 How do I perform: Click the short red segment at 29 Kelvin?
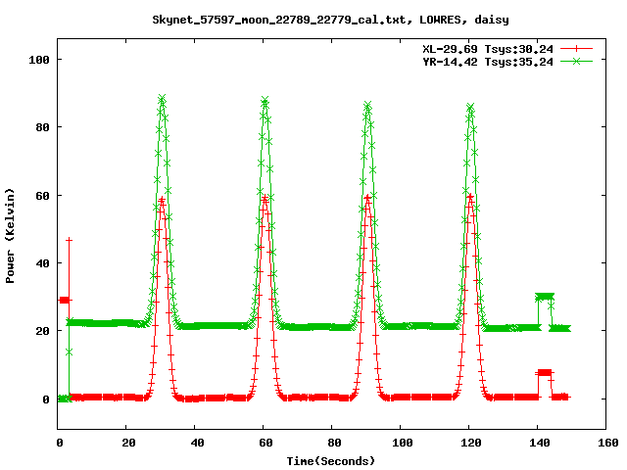(x=65, y=300)
